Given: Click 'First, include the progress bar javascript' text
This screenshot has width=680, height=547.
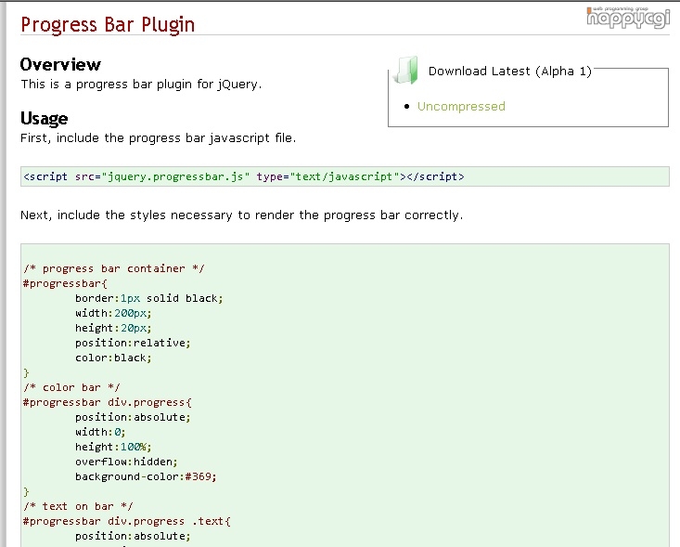Looking at the screenshot, I should [x=158, y=138].
